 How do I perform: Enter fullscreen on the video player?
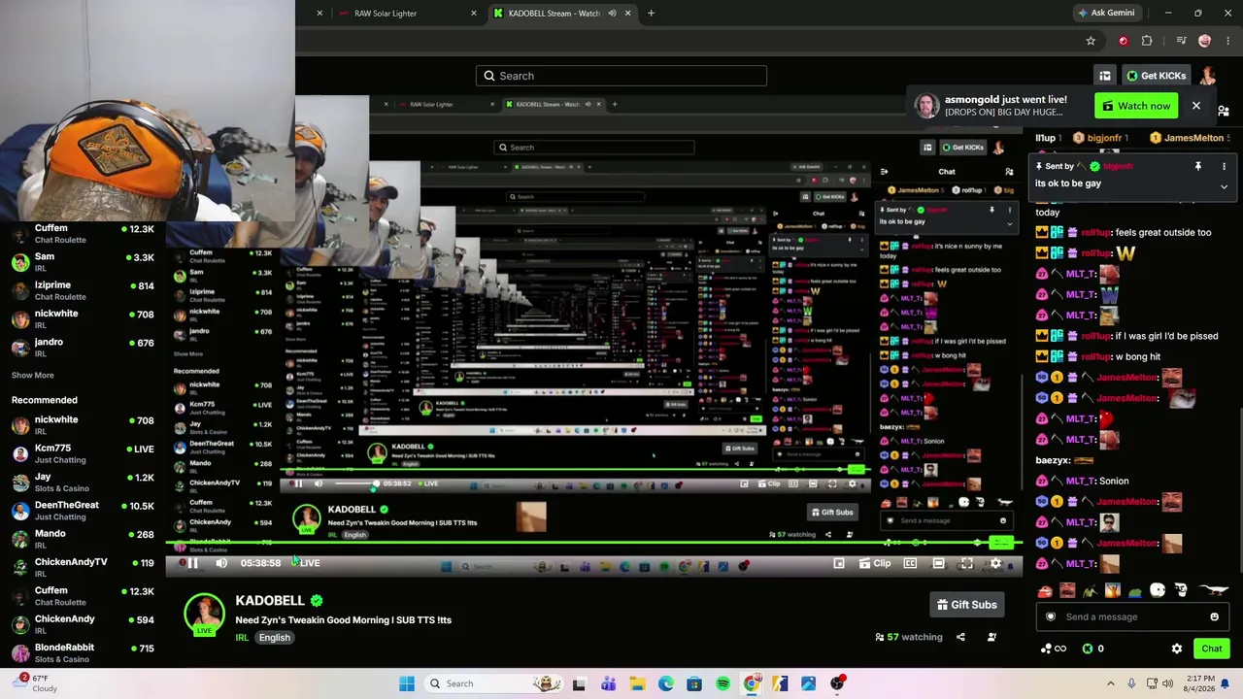966,563
